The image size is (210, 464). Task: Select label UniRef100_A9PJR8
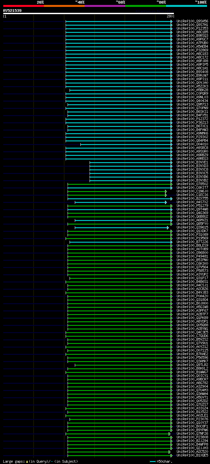[x=192, y=61]
